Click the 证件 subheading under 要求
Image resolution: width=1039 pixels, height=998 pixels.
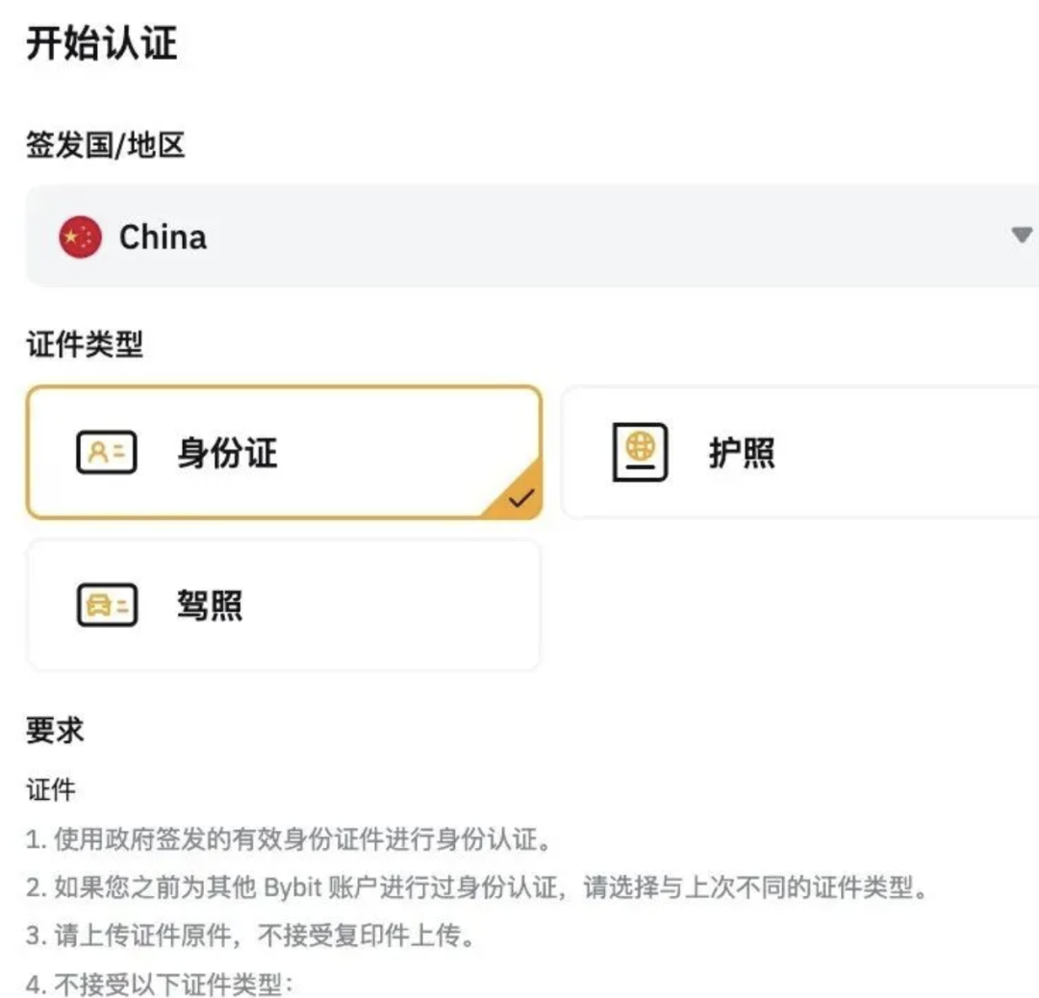[51, 789]
